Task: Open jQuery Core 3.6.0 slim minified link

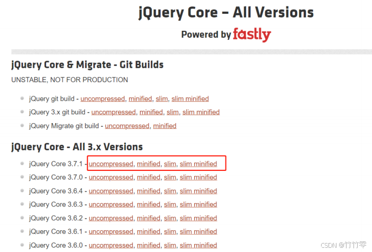Action: pos(198,245)
